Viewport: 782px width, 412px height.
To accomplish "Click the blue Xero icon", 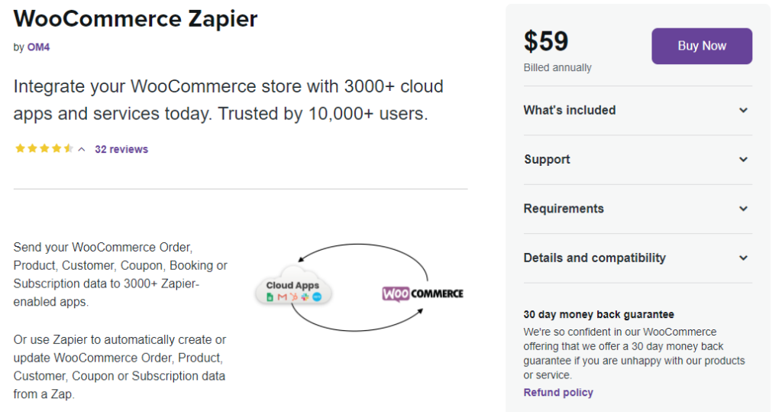I will pyautogui.click(x=317, y=297).
